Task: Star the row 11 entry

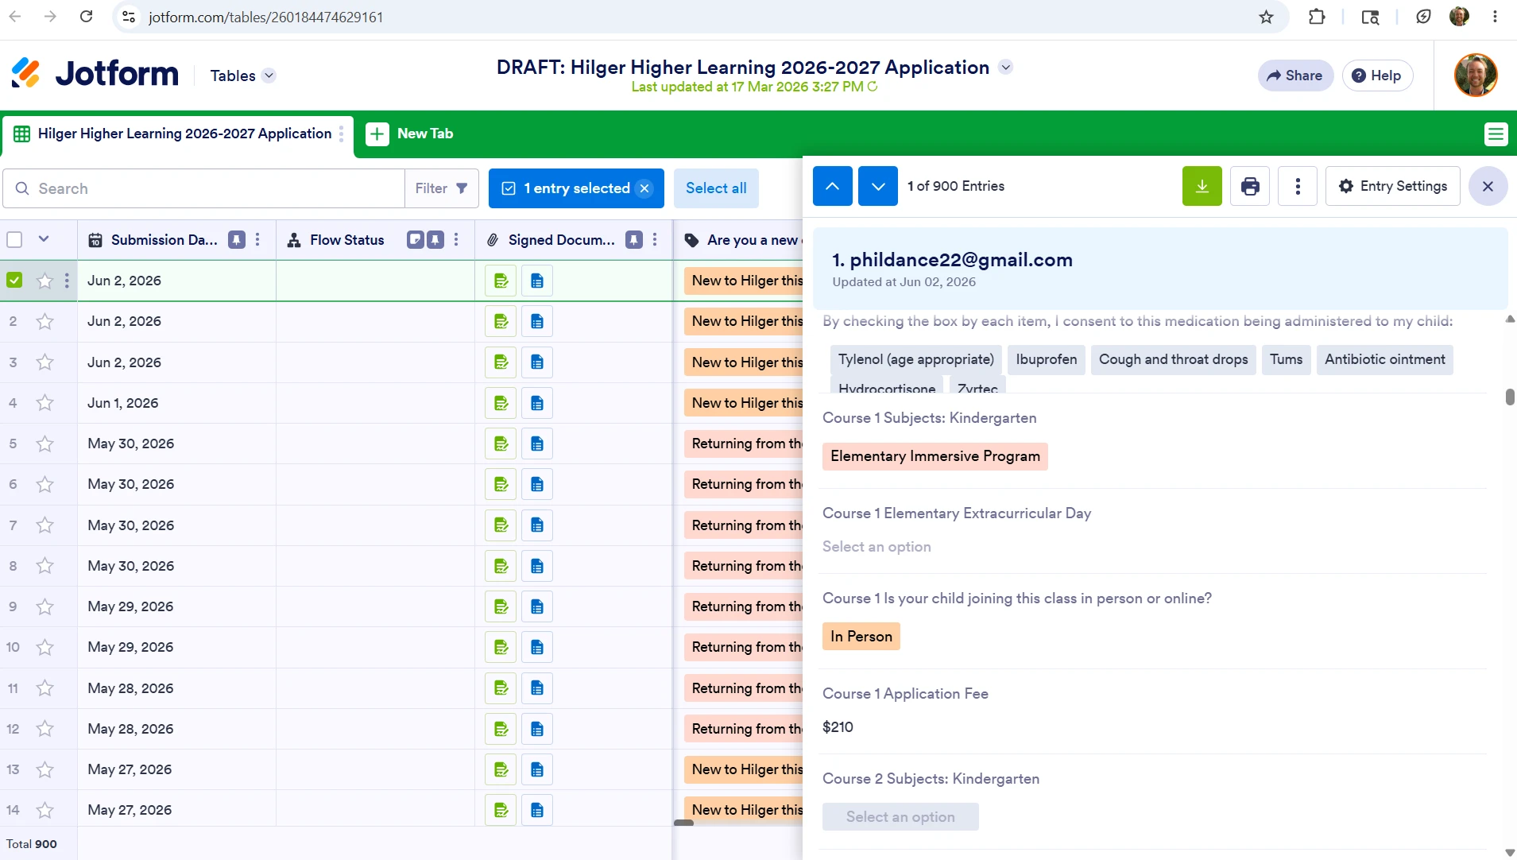Action: [x=45, y=688]
